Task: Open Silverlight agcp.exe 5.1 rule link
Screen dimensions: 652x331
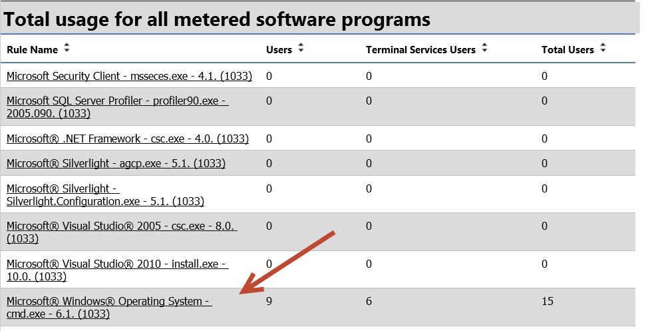Action: pos(116,163)
